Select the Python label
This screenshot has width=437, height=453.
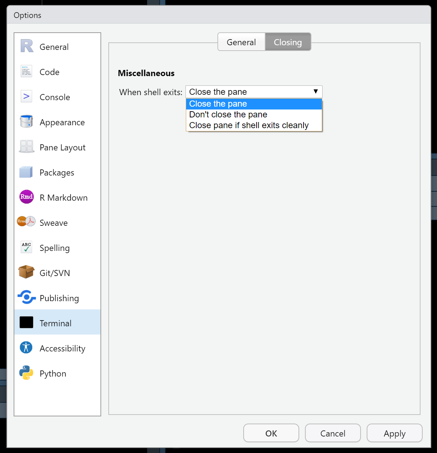(x=53, y=374)
